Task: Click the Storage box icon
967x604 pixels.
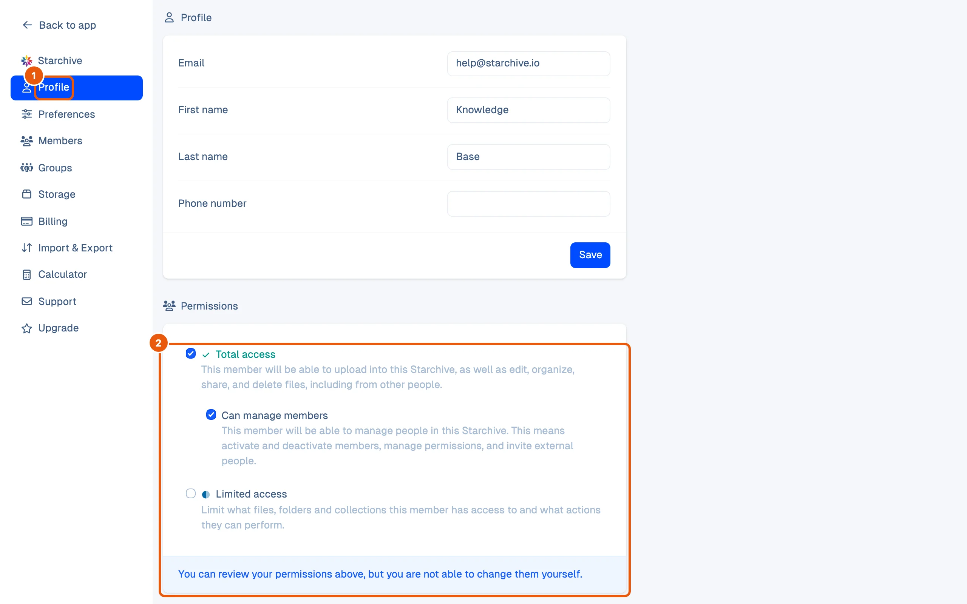Action: pyautogui.click(x=27, y=194)
